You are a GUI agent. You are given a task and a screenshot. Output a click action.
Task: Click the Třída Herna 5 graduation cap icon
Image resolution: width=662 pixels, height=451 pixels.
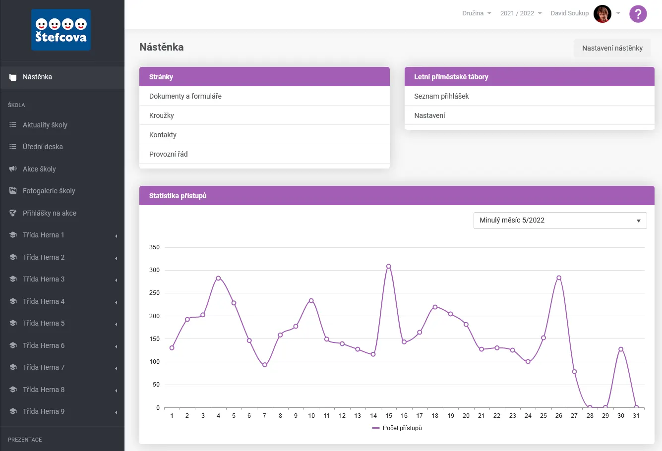[13, 323]
